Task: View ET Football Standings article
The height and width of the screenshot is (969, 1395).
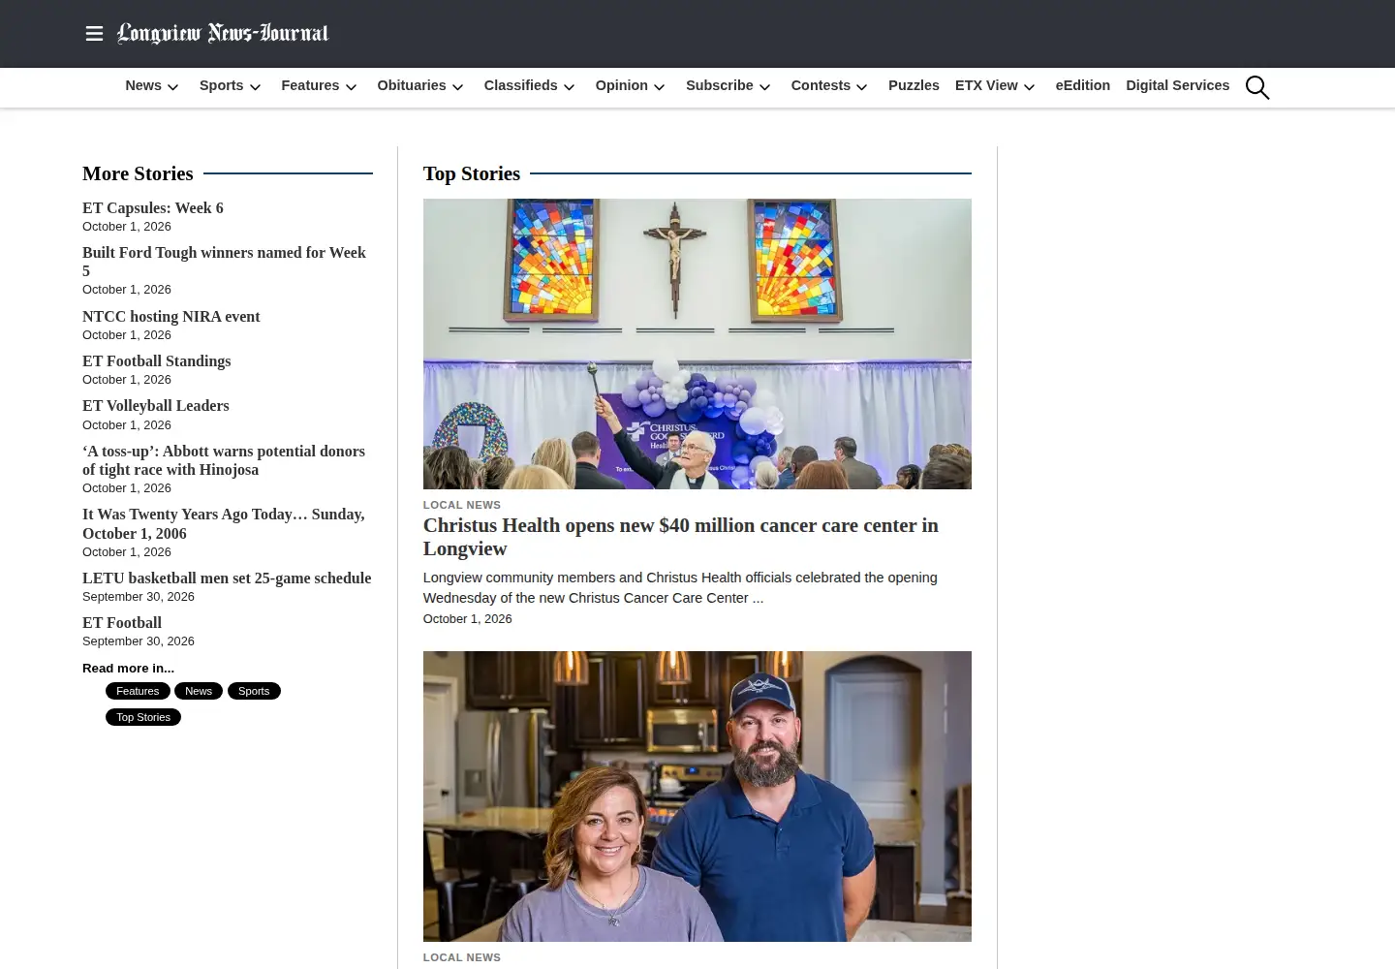Action: tap(157, 361)
